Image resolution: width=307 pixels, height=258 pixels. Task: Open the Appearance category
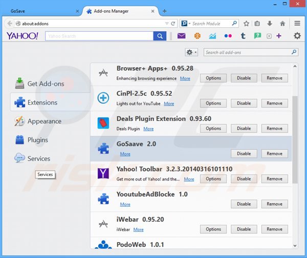(50, 121)
